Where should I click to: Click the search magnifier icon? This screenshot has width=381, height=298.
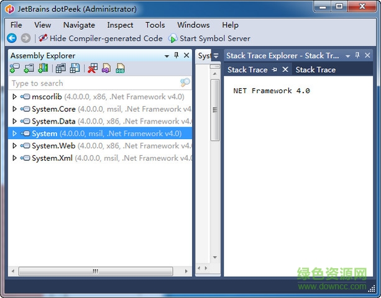(185, 83)
